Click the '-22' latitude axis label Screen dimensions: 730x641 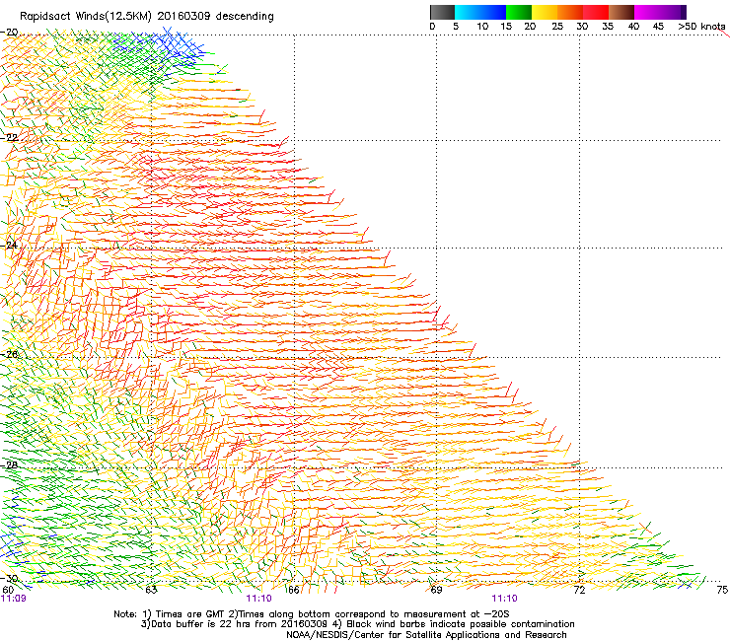tap(9, 138)
